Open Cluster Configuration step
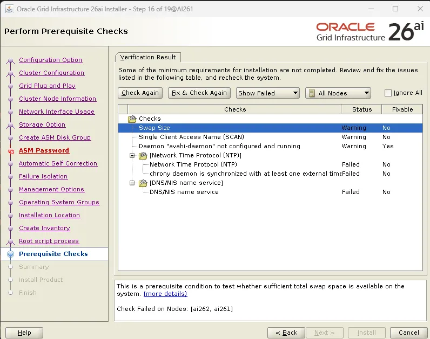 click(51, 73)
